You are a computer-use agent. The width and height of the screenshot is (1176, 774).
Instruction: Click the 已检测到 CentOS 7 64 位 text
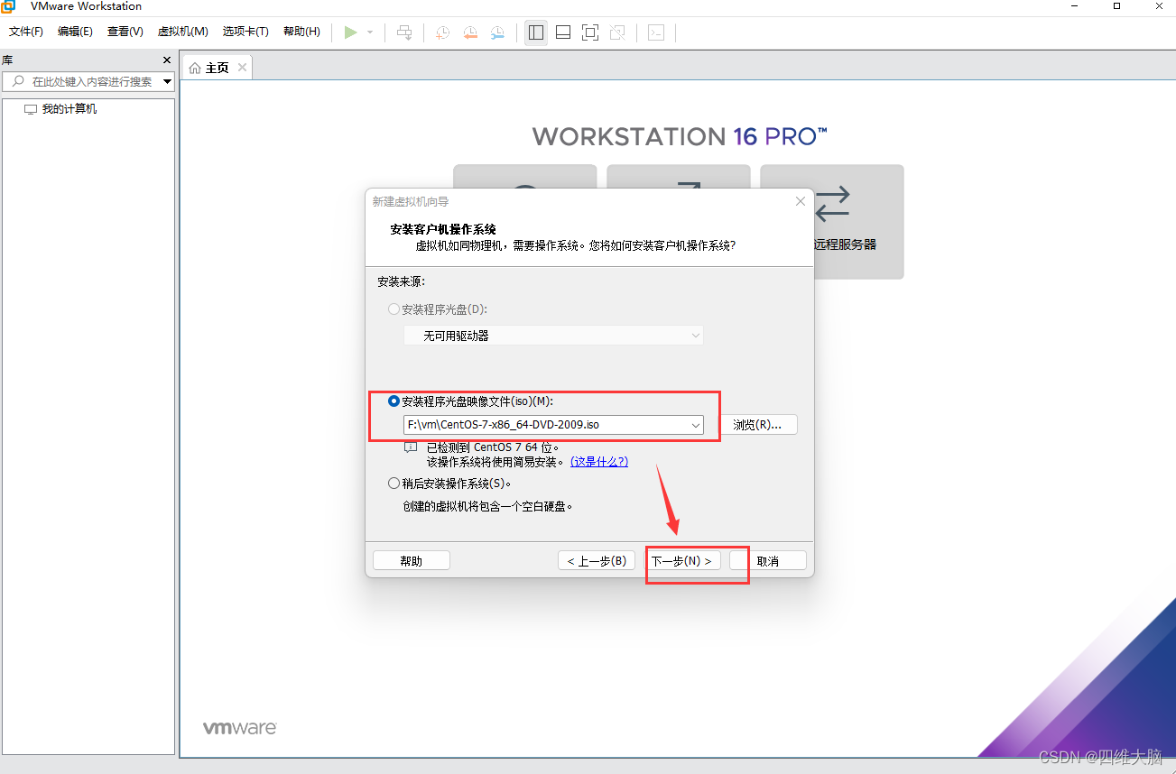(493, 447)
